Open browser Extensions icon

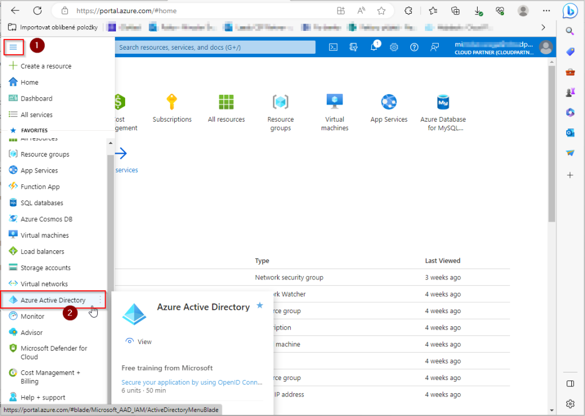[408, 11]
